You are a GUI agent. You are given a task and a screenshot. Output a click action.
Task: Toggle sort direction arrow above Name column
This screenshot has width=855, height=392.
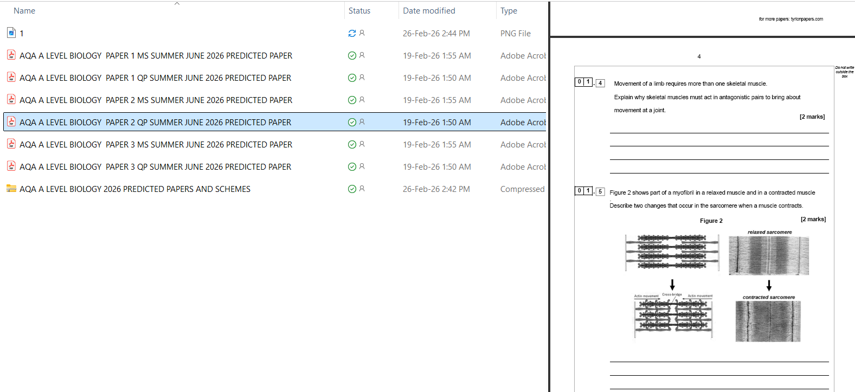tap(177, 4)
